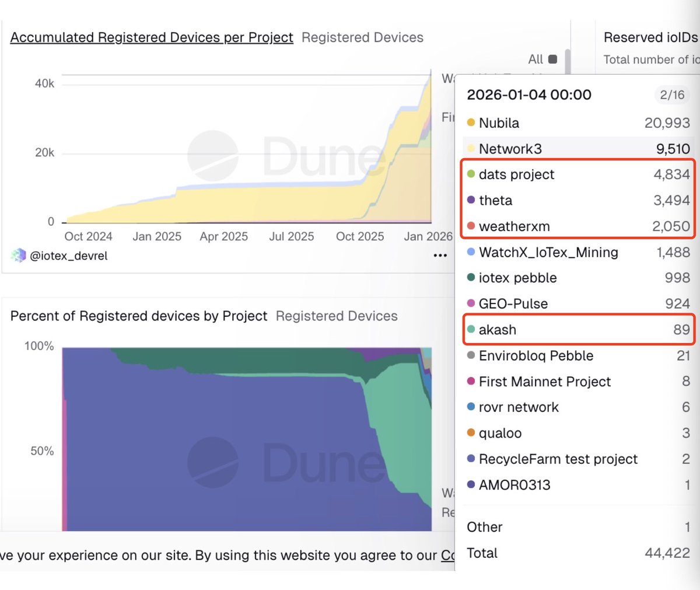Select the AMOR0313 row
This screenshot has width=700, height=590.
tap(578, 485)
